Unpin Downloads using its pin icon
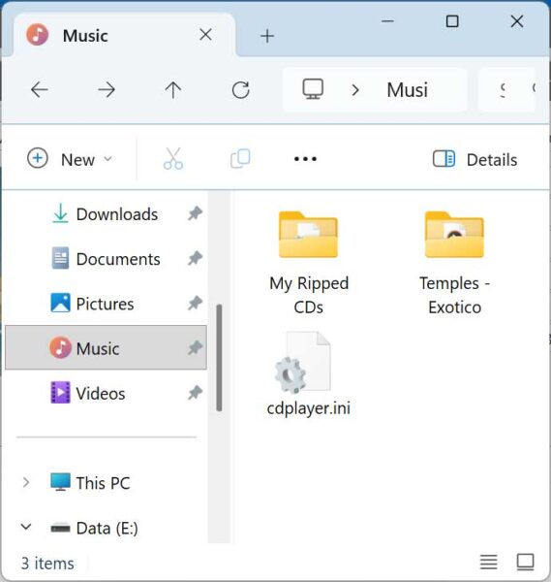Image resolution: width=551 pixels, height=582 pixels. (x=195, y=213)
